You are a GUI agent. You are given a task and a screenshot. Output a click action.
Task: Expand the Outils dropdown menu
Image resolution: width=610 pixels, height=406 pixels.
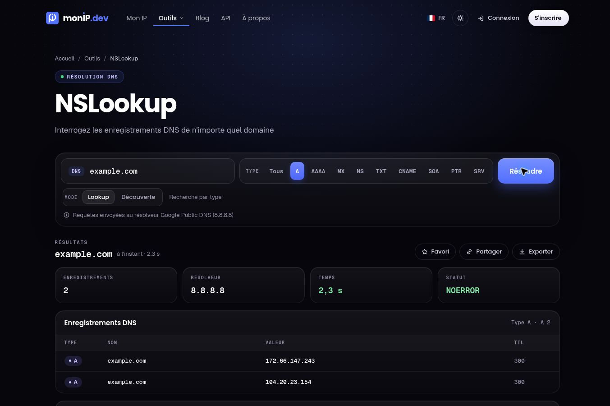171,18
